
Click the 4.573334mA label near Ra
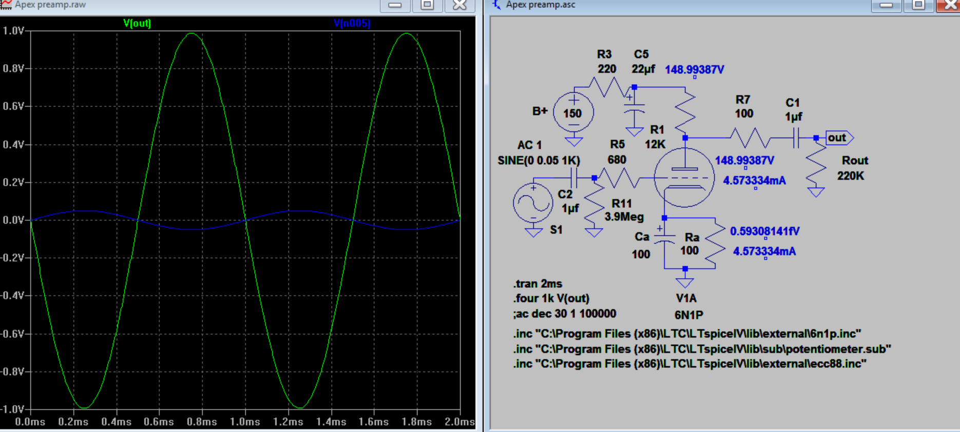(x=764, y=251)
